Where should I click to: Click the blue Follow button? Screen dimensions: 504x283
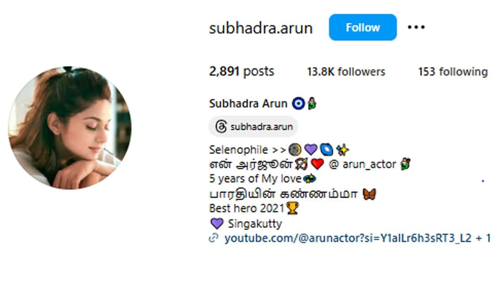point(362,27)
